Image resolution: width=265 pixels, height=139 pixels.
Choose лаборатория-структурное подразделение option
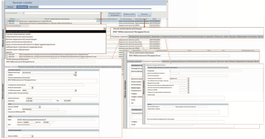point(56,47)
